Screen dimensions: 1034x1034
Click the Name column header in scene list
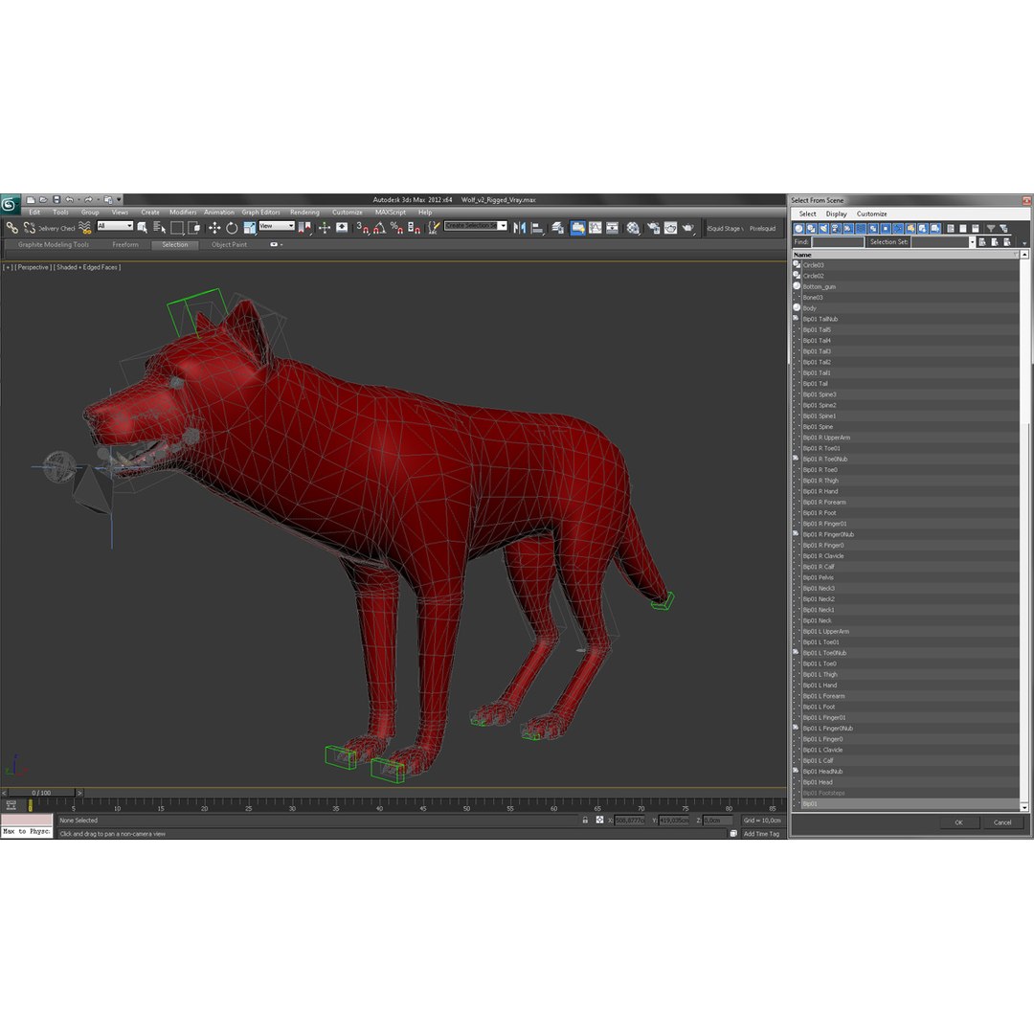pyautogui.click(x=906, y=255)
